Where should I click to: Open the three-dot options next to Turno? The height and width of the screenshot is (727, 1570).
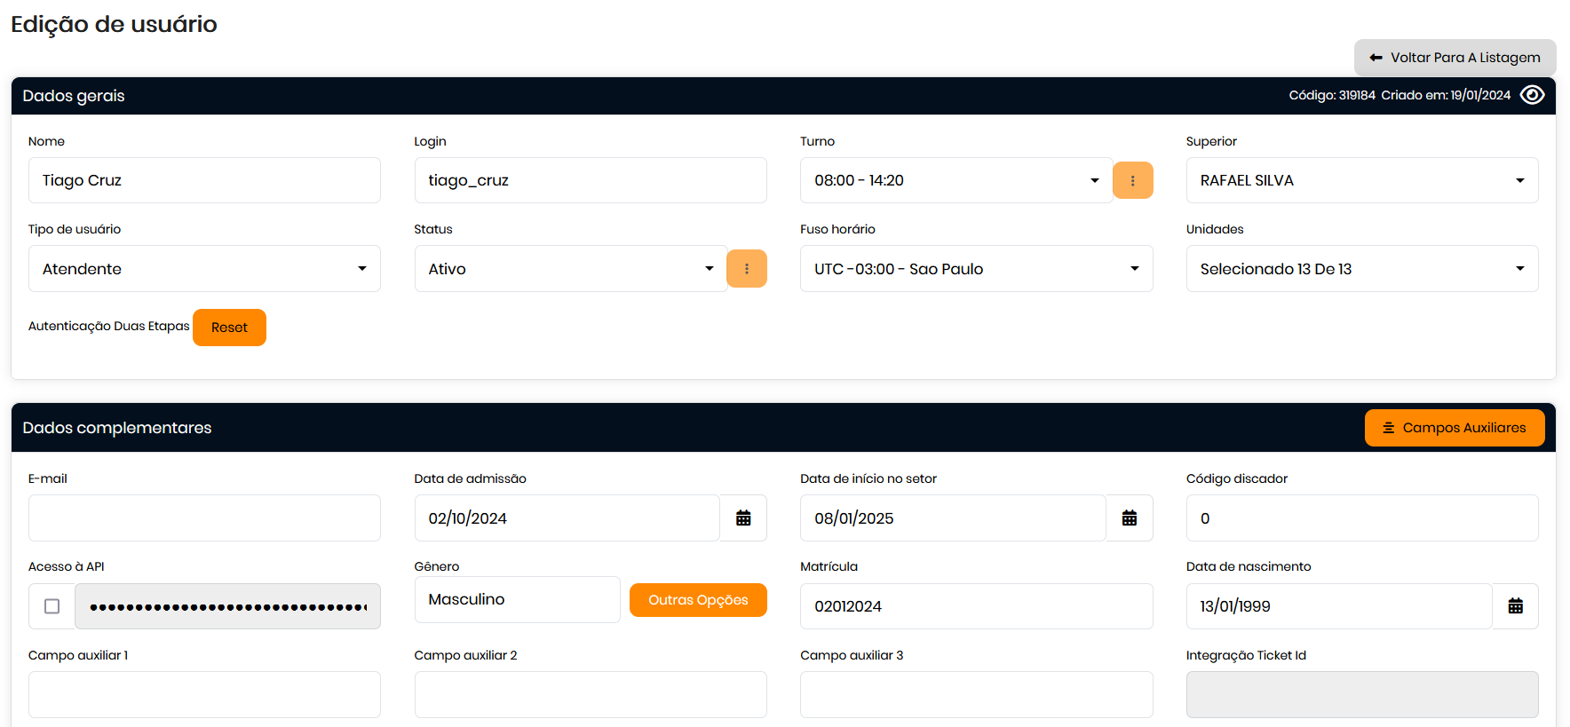coord(1132,180)
